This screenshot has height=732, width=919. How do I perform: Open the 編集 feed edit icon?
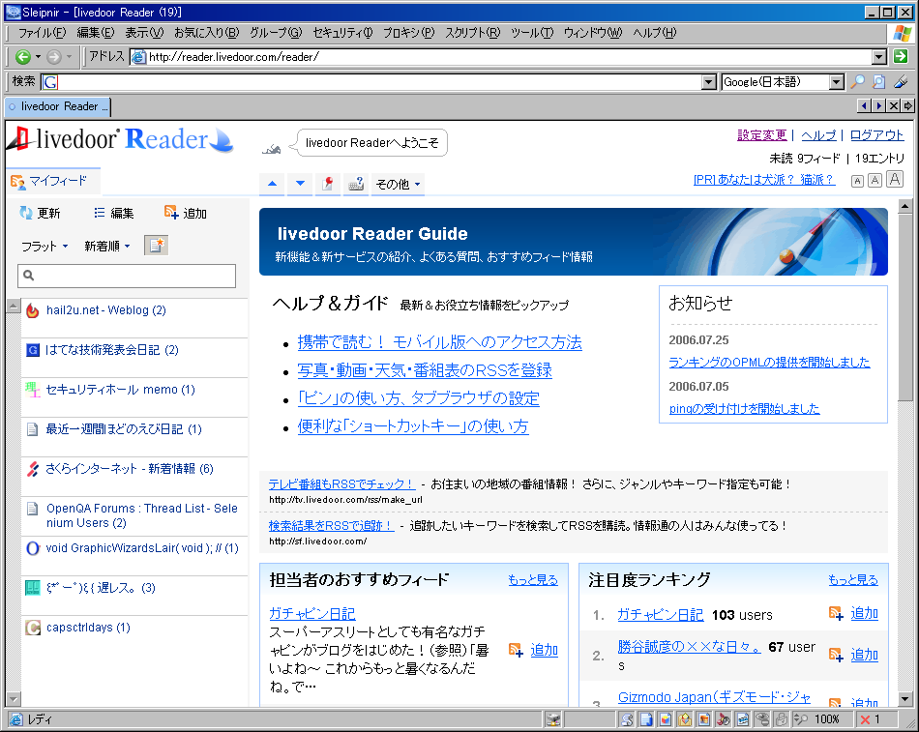click(x=101, y=213)
